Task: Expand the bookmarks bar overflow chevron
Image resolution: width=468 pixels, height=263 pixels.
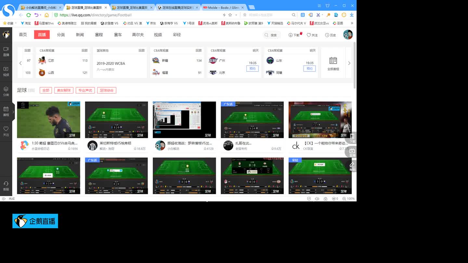Action: click(x=352, y=23)
